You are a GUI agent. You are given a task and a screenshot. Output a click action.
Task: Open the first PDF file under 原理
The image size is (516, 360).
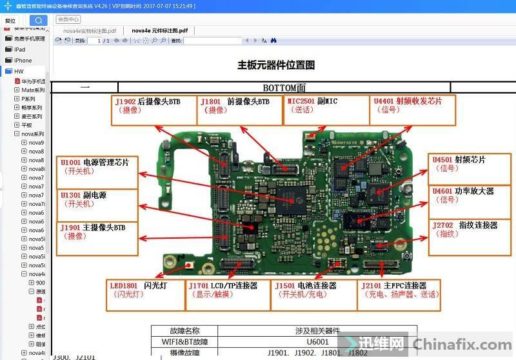[x=41, y=300]
